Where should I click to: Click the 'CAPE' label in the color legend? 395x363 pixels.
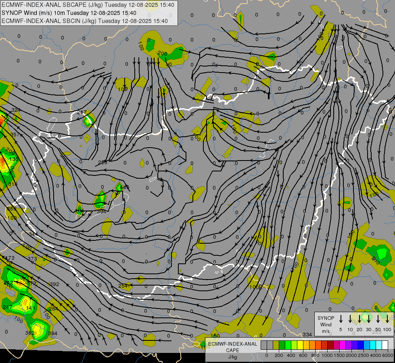point(232,350)
